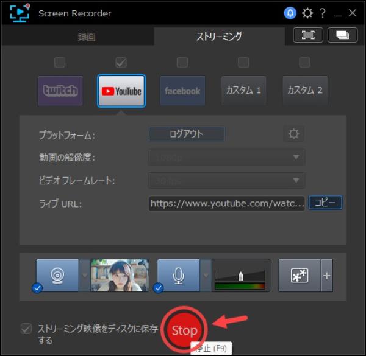Click the ライブ URL field
The width and height of the screenshot is (366, 356).
(x=227, y=203)
